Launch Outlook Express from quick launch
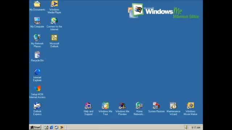The width and height of the screenshot is (232, 130). pyautogui.click(x=57, y=127)
